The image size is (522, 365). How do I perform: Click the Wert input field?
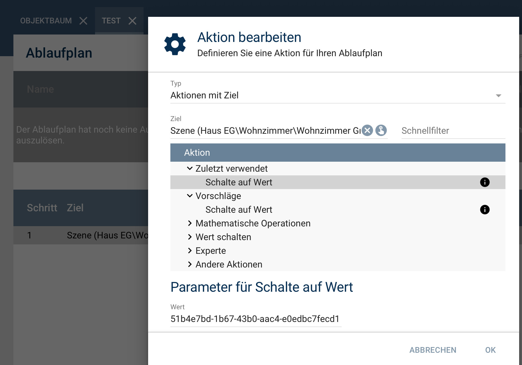point(256,319)
